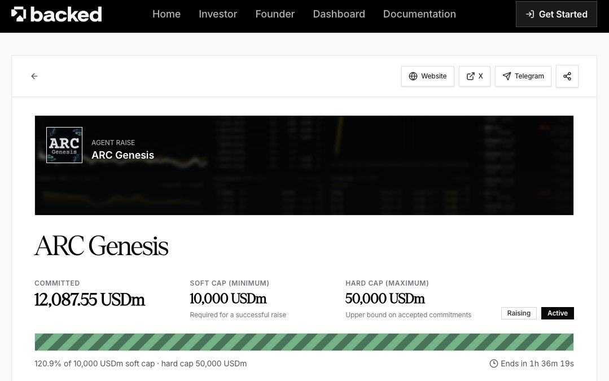Click the 'Ends in 1h 36m 19s' countdown
Viewport: 609px width, 381px height.
537,364
